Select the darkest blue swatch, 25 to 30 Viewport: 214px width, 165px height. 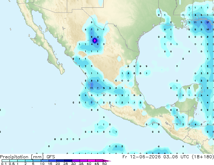(x=68, y=161)
